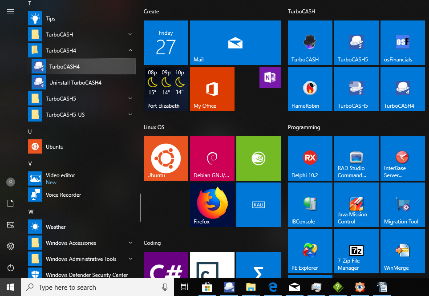The height and width of the screenshot is (296, 429).
Task: Click the Windows Start button
Action: (10, 287)
